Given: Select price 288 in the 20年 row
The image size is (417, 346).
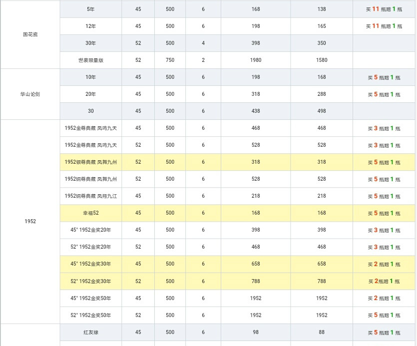Looking at the screenshot, I should click(322, 94).
